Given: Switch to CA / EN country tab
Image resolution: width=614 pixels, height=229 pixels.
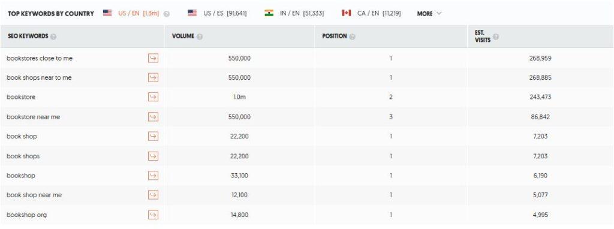Looking at the screenshot, I should [x=371, y=13].
